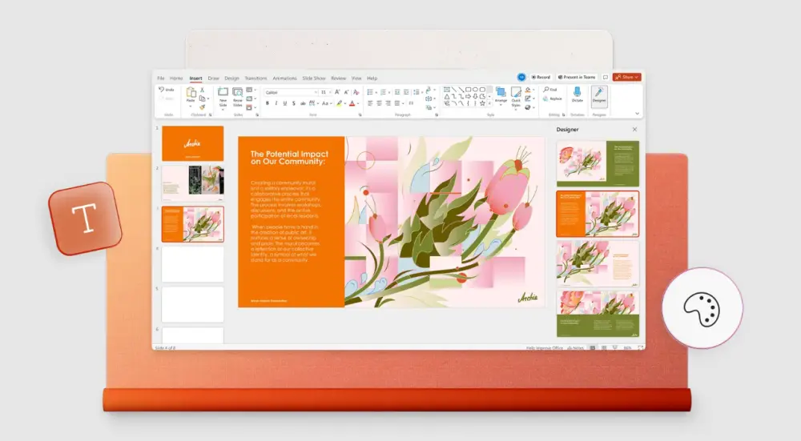Click the Shape Fill color button

[528, 90]
